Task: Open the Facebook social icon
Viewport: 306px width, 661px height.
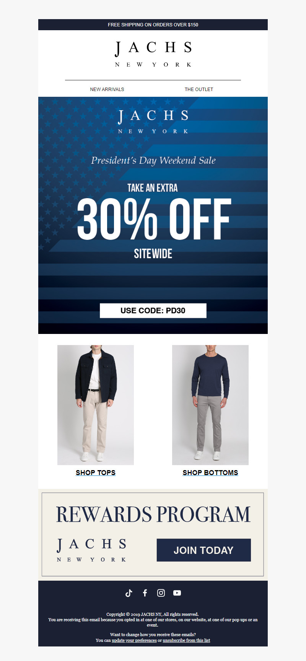Action: [145, 593]
